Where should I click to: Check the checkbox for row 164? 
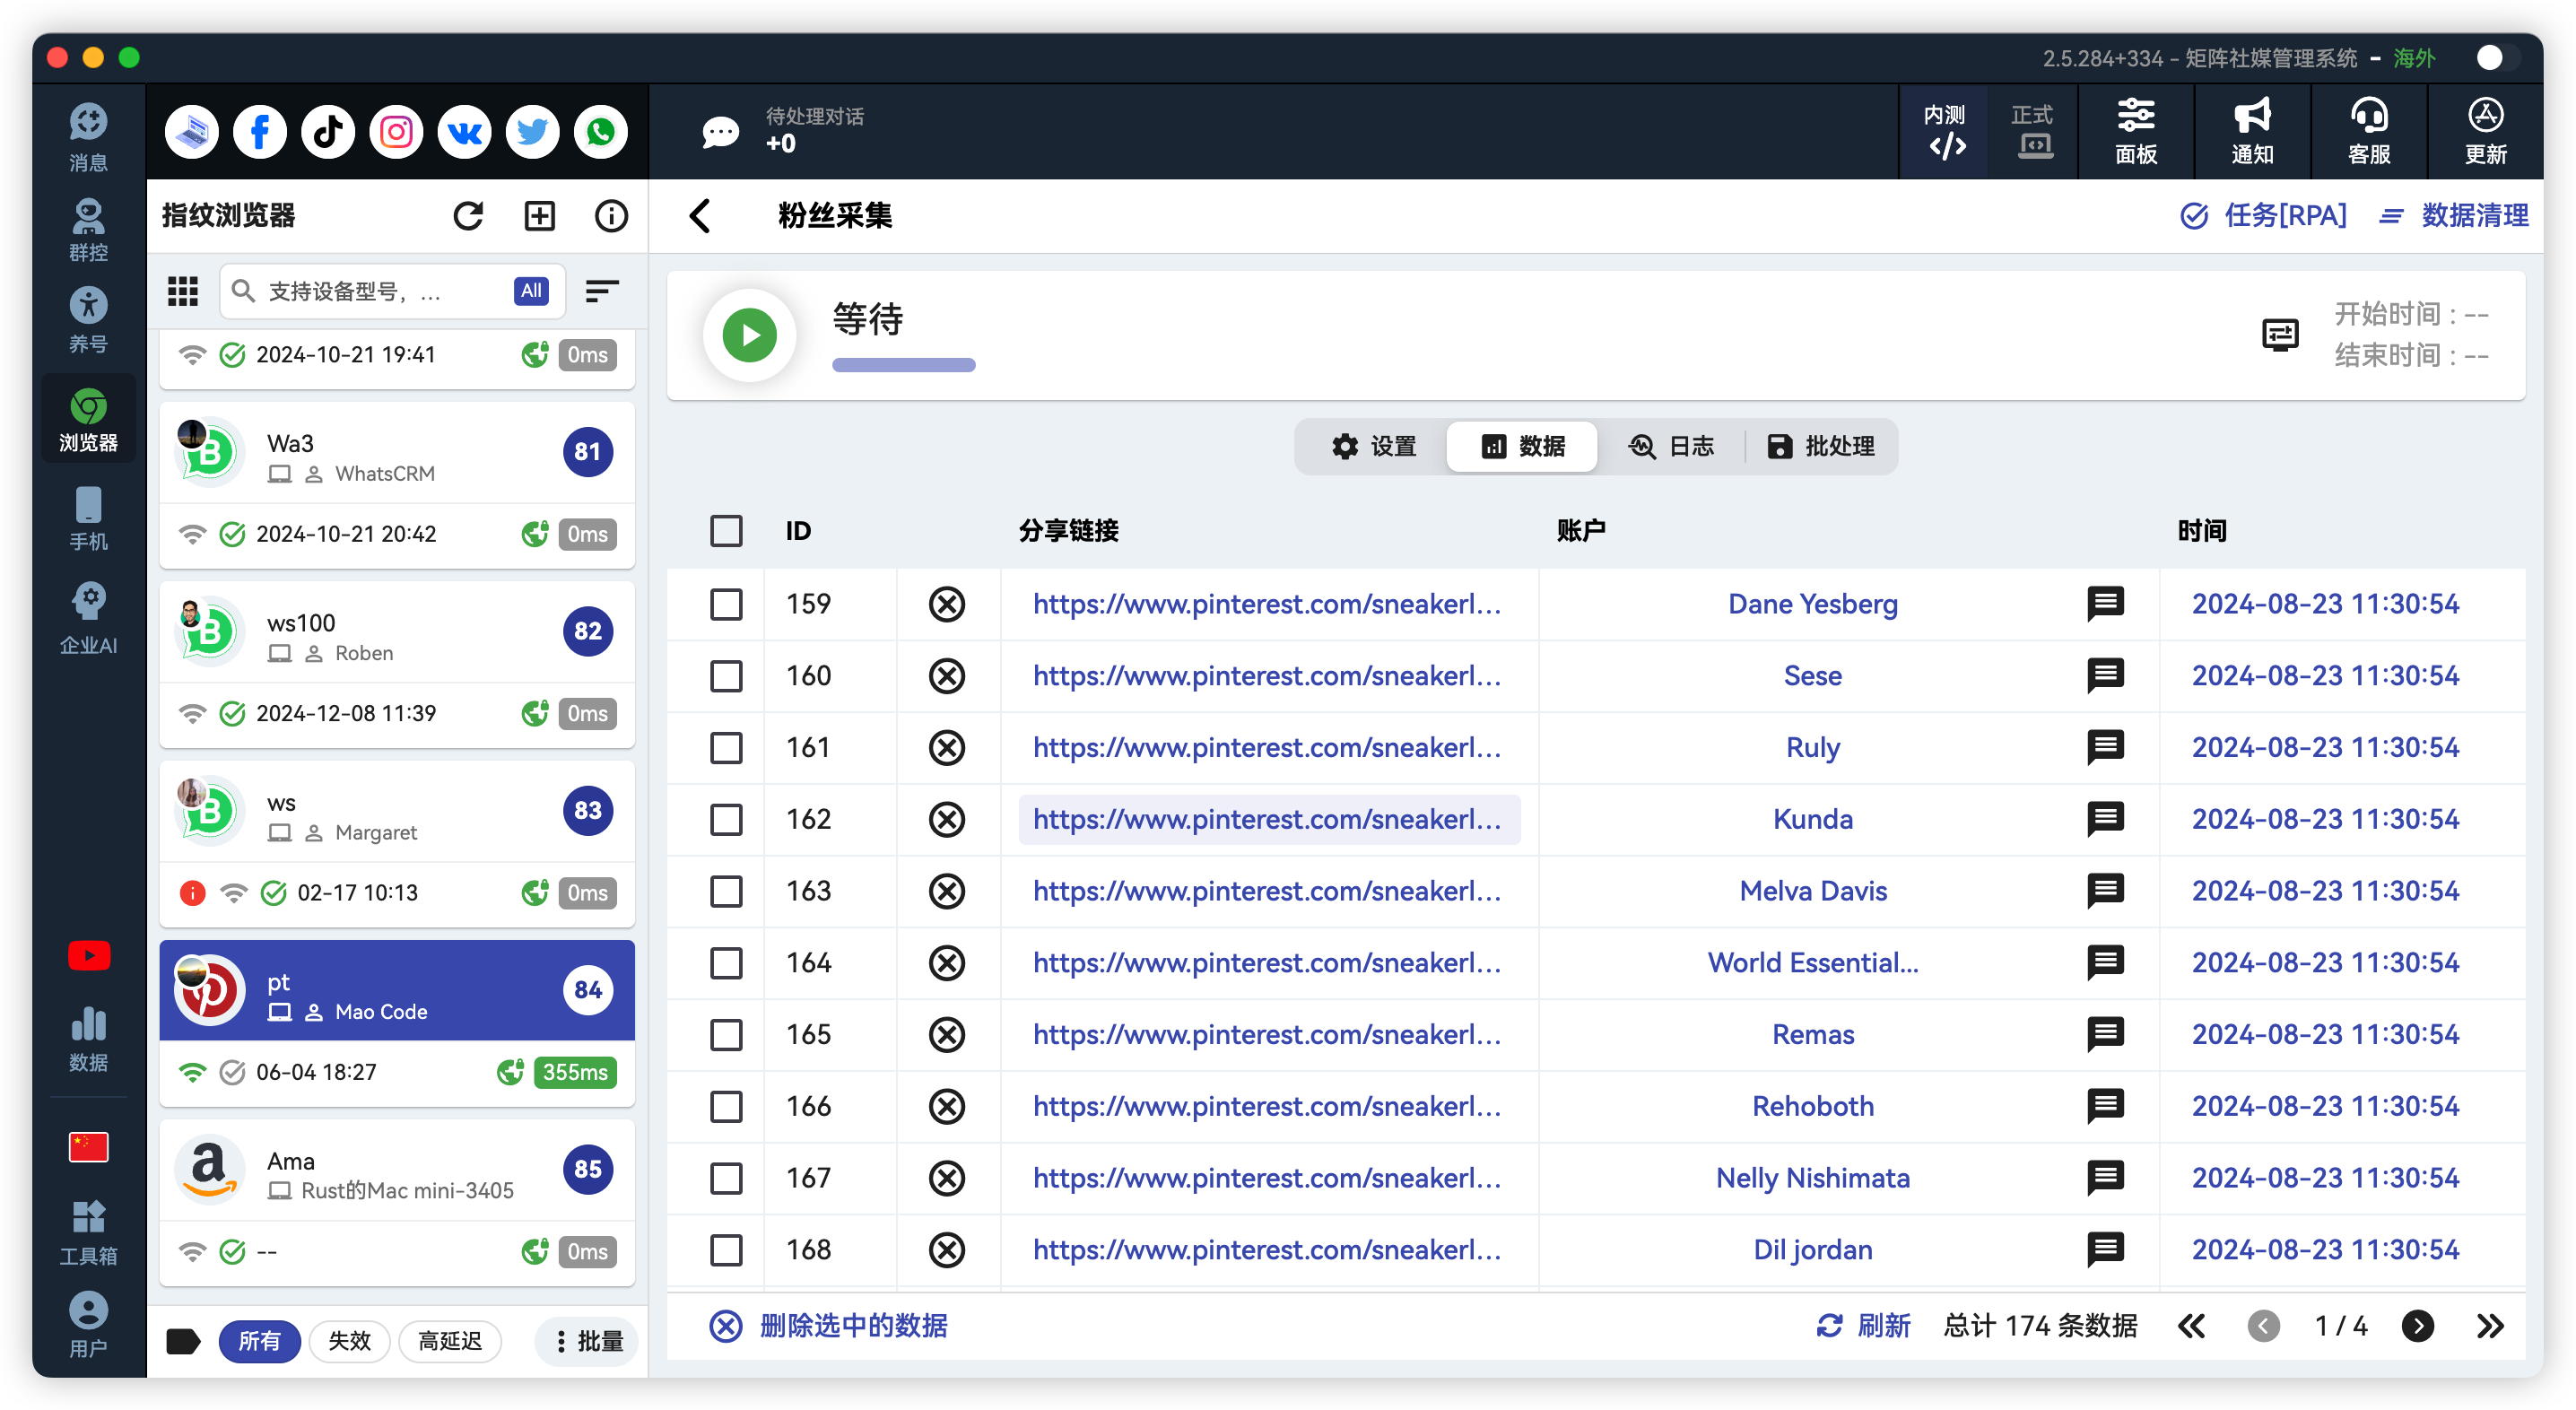click(x=726, y=963)
